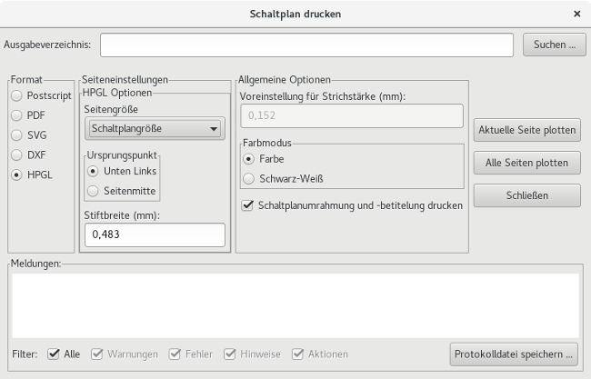Click the Stiftbreite input field

pos(154,234)
